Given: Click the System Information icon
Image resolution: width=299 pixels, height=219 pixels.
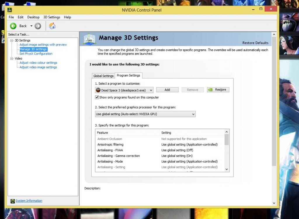Looking at the screenshot, I should 13,201.
